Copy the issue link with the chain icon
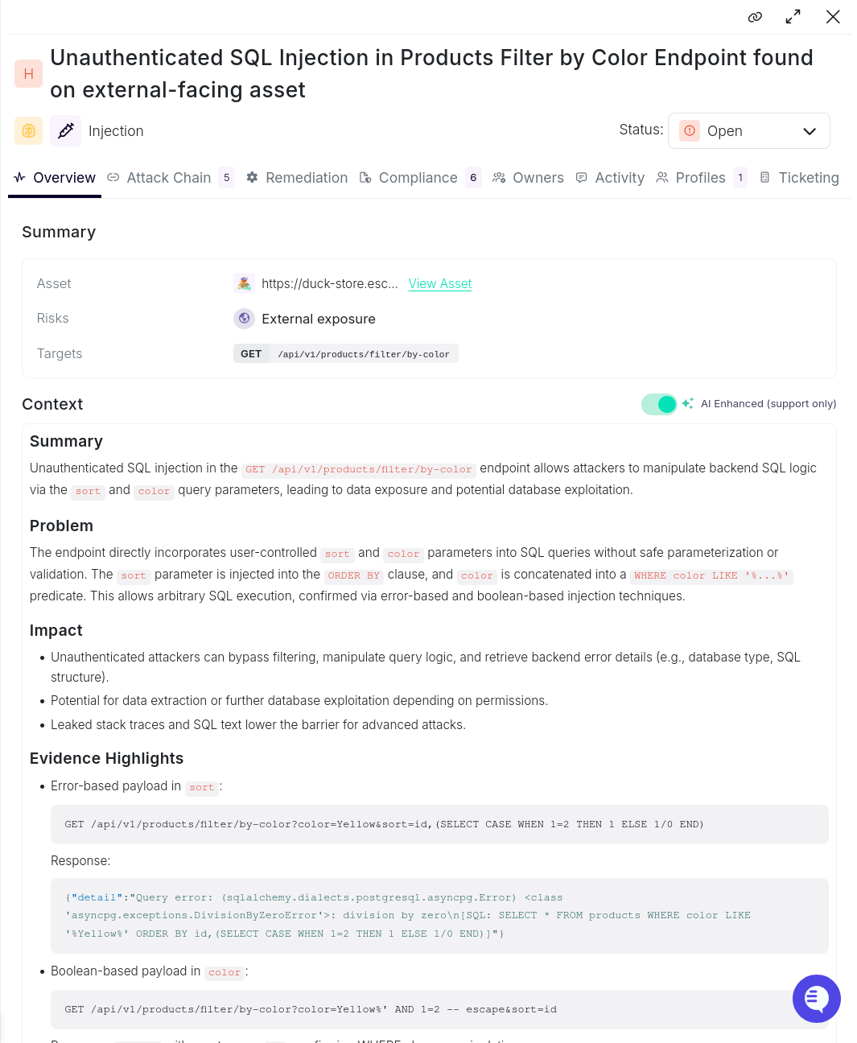This screenshot has height=1043, width=857. [755, 17]
